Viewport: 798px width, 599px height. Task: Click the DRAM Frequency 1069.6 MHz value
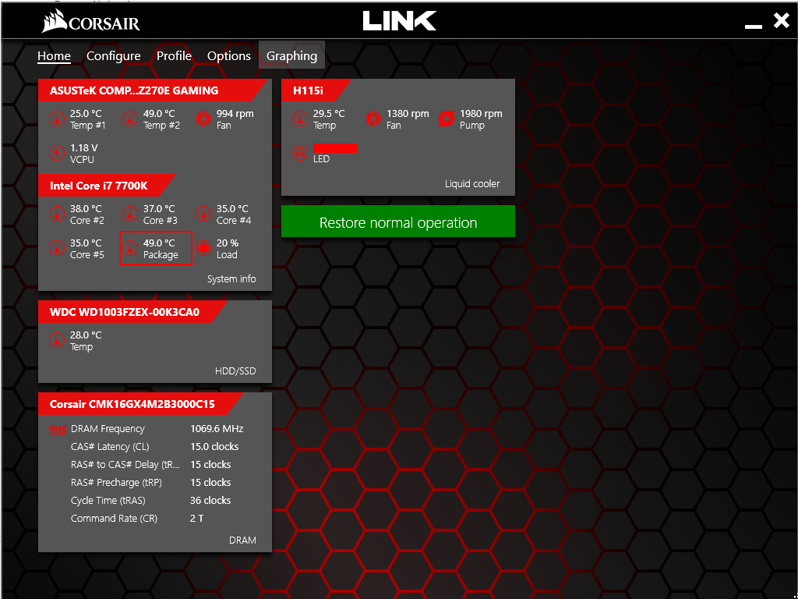point(217,429)
